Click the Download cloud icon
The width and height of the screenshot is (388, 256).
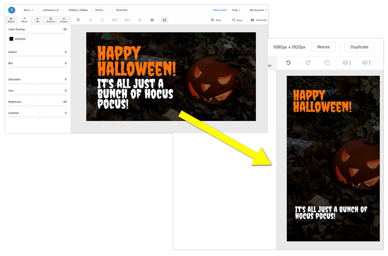[252, 20]
